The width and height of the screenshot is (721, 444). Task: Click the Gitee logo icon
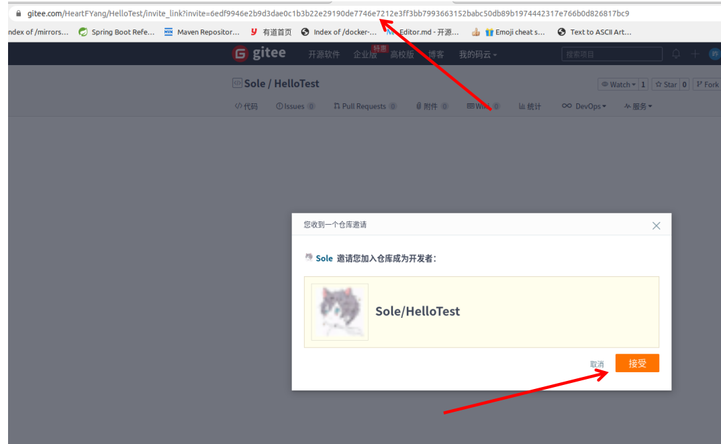[x=240, y=54]
